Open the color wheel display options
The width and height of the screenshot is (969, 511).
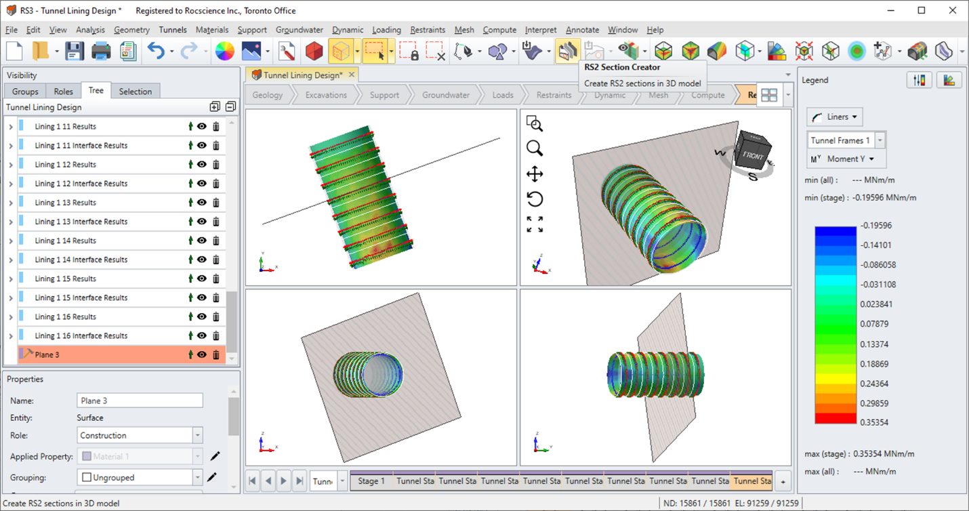point(224,51)
